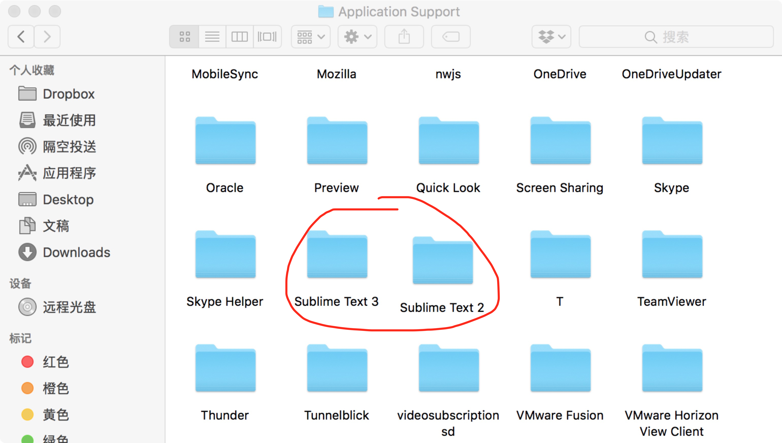The width and height of the screenshot is (782, 443).
Task: Open the Dropbox toolbar dropdown
Action: 551,37
